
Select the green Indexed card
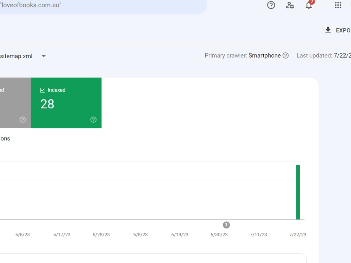pyautogui.click(x=66, y=103)
